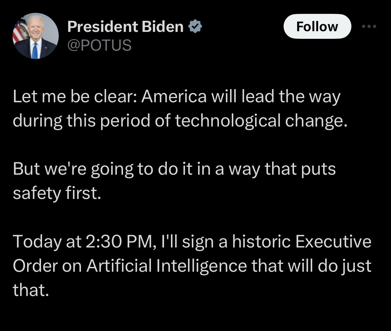Image resolution: width=391 pixels, height=331 pixels.
Task: Click the word 'historic' in the tweet
Action: [262, 242]
